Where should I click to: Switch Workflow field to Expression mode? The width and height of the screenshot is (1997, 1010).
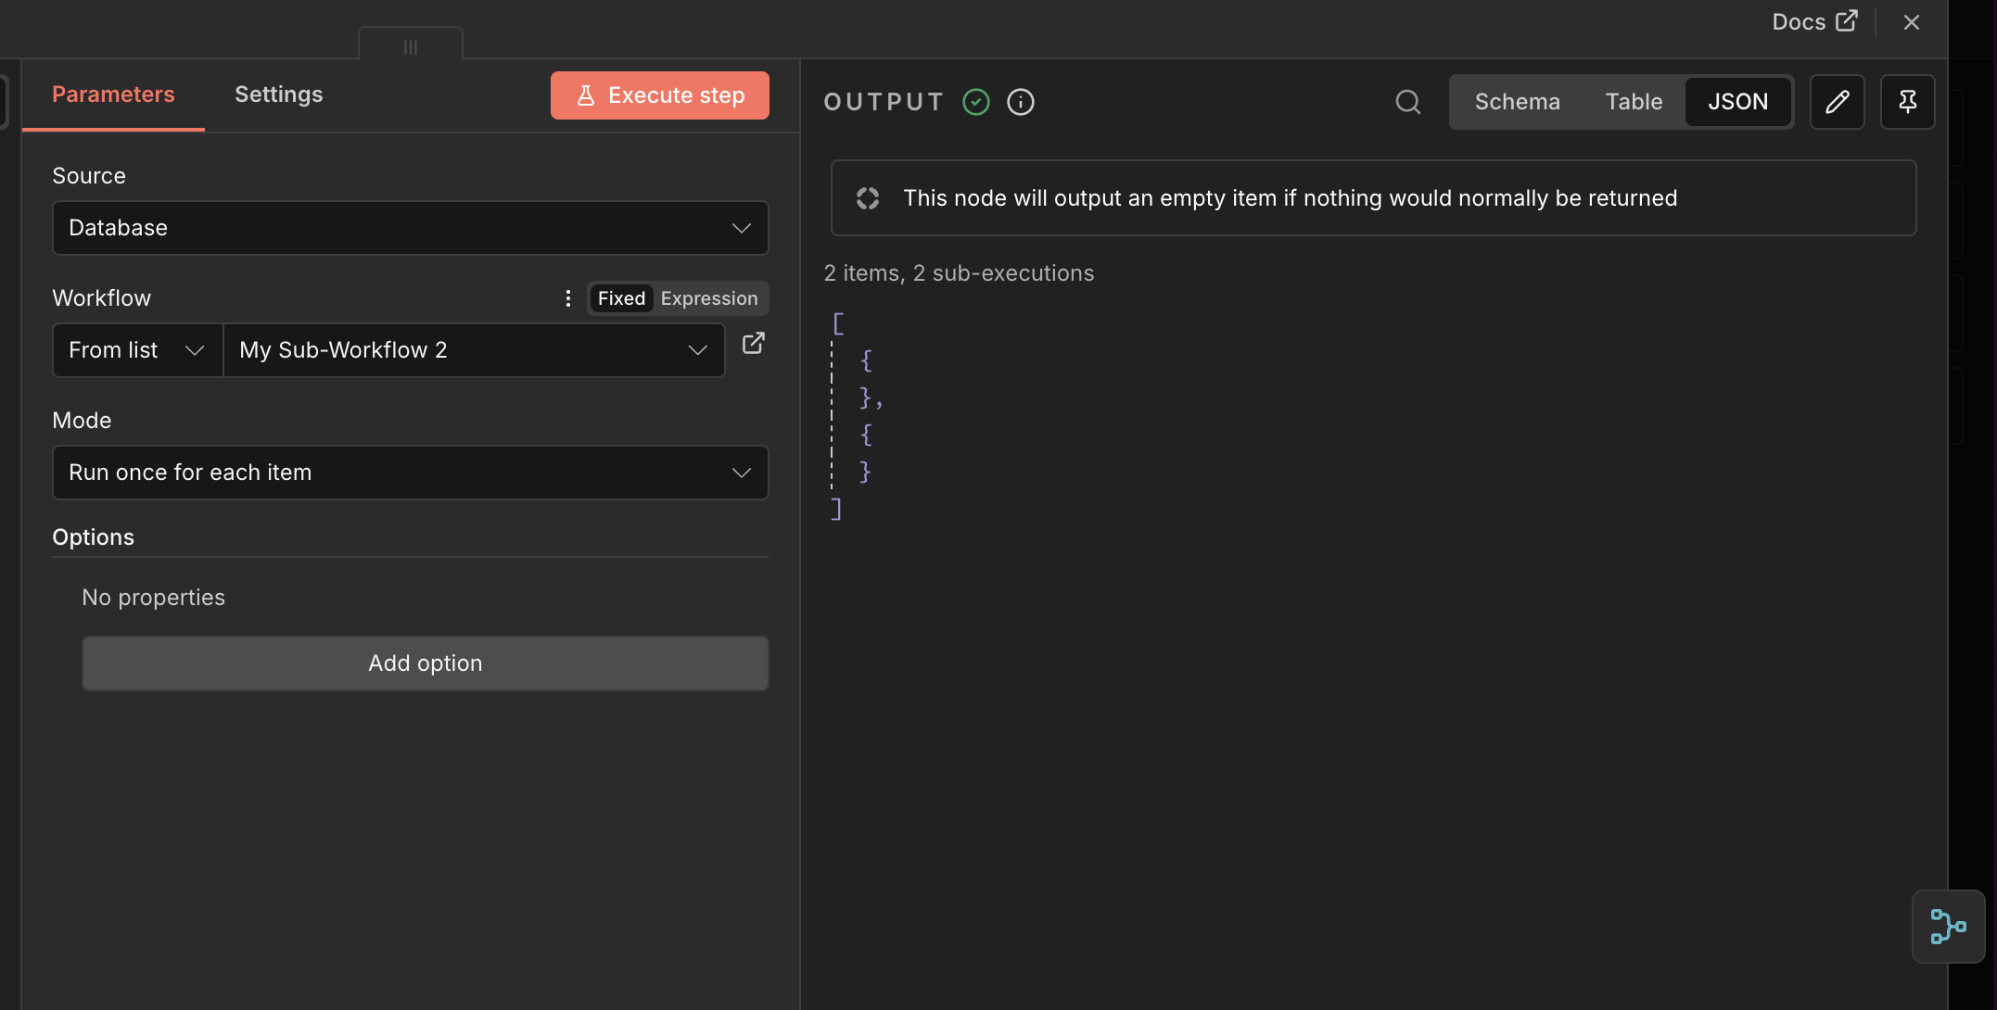point(709,298)
